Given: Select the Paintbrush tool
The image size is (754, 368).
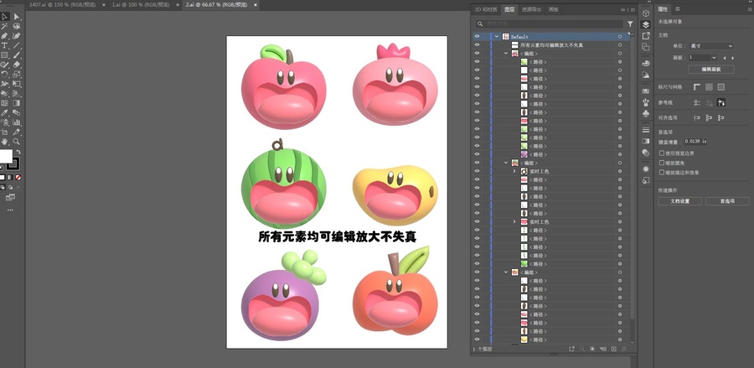Looking at the screenshot, I should point(17,54).
